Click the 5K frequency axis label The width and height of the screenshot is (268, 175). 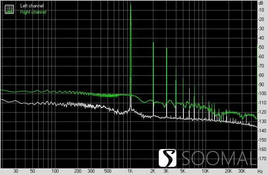tap(183, 171)
